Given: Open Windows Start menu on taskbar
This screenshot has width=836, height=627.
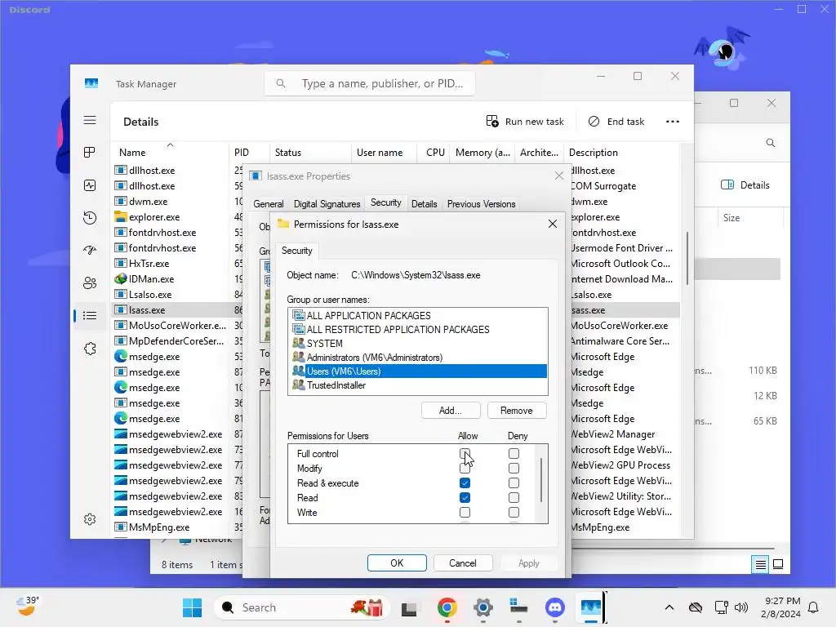Looking at the screenshot, I should 192,607.
